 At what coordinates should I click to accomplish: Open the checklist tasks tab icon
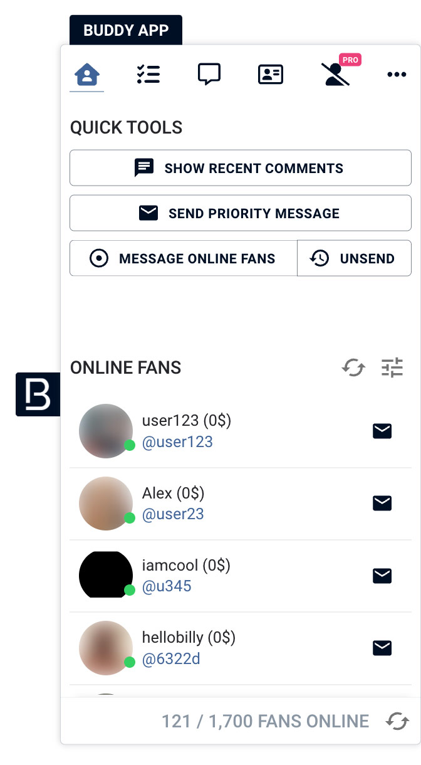(148, 75)
